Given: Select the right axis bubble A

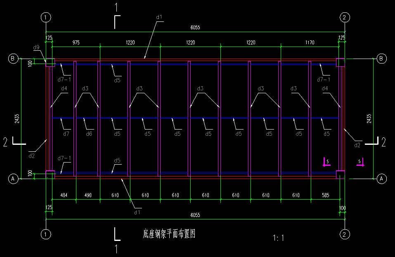Looking at the screenshot, I should pos(382,179).
